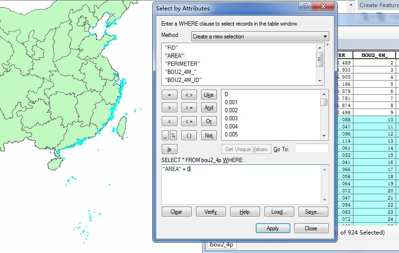This screenshot has height=253, width=399.
Task: Click the Verify button
Action: pos(211,212)
